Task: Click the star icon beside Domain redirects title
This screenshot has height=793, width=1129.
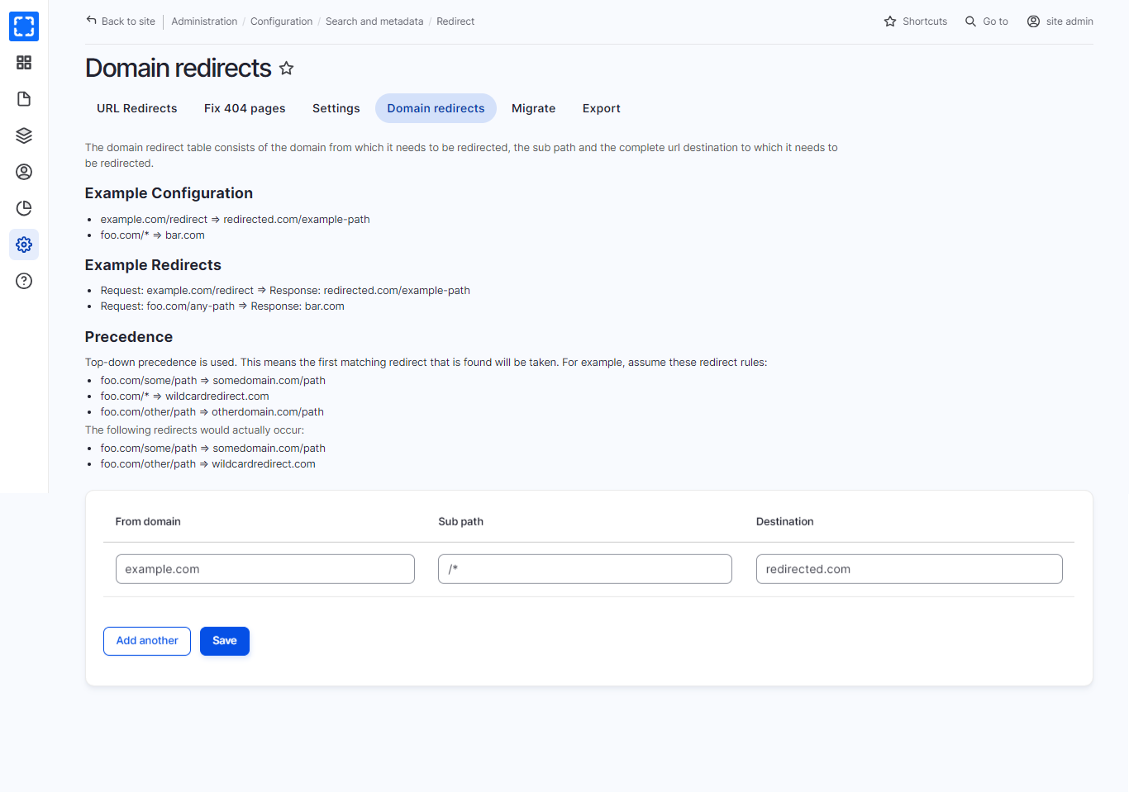Action: (287, 69)
